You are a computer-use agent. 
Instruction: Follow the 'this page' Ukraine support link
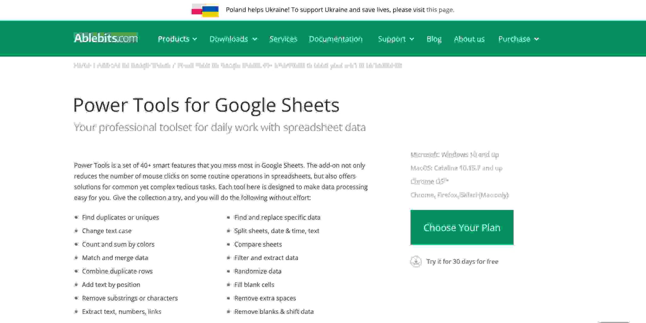pos(440,10)
